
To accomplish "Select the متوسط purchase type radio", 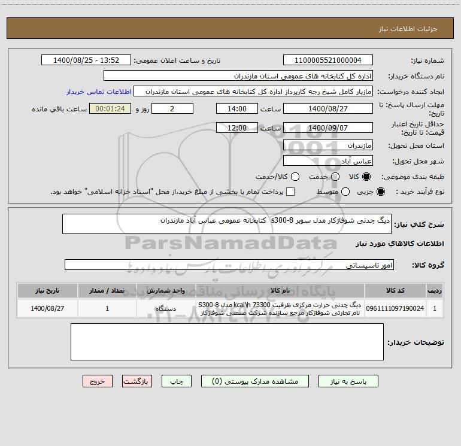I will [x=345, y=192].
